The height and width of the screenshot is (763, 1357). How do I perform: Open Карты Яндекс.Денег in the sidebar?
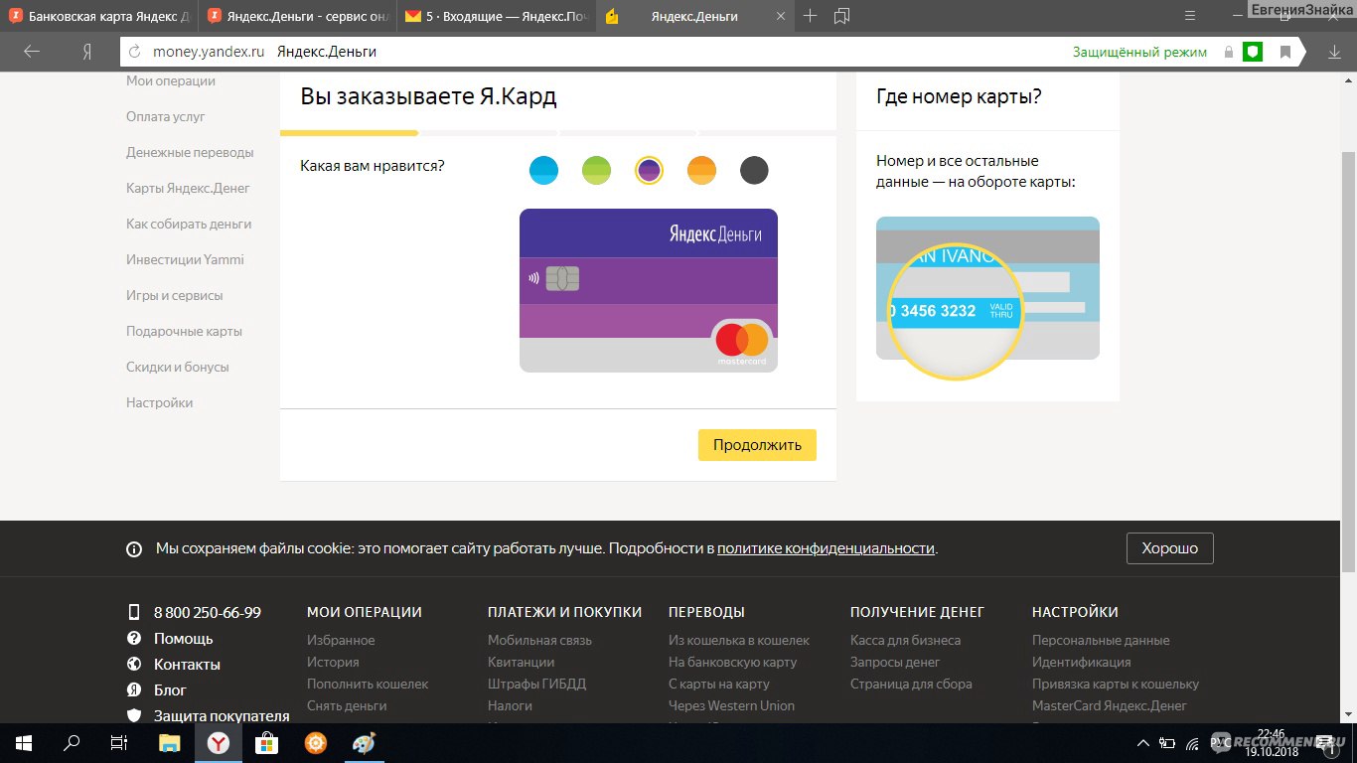point(188,188)
